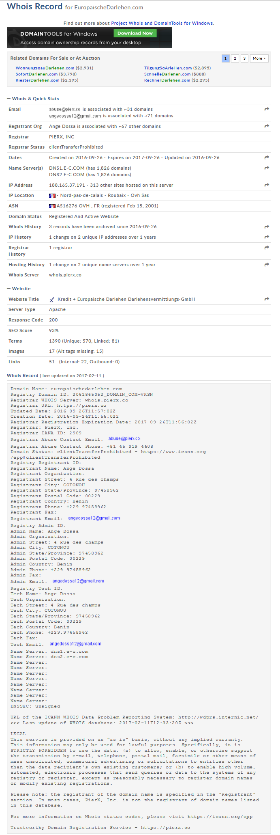Click the Domain Name line in raw record
The height and width of the screenshot is (835, 280).
(x=66, y=389)
